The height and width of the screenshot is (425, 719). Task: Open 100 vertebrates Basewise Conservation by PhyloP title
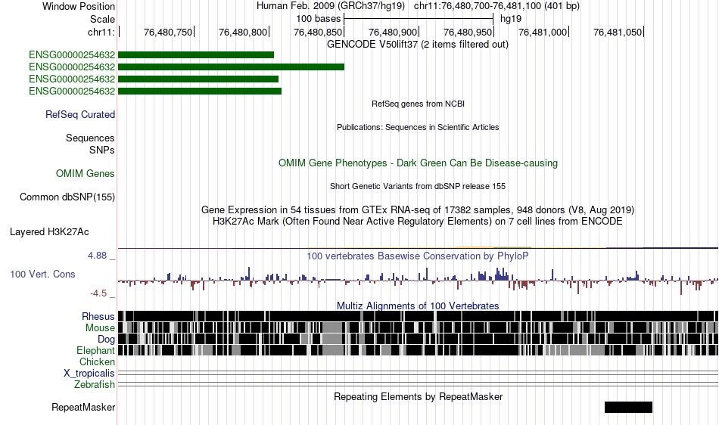[x=418, y=256]
